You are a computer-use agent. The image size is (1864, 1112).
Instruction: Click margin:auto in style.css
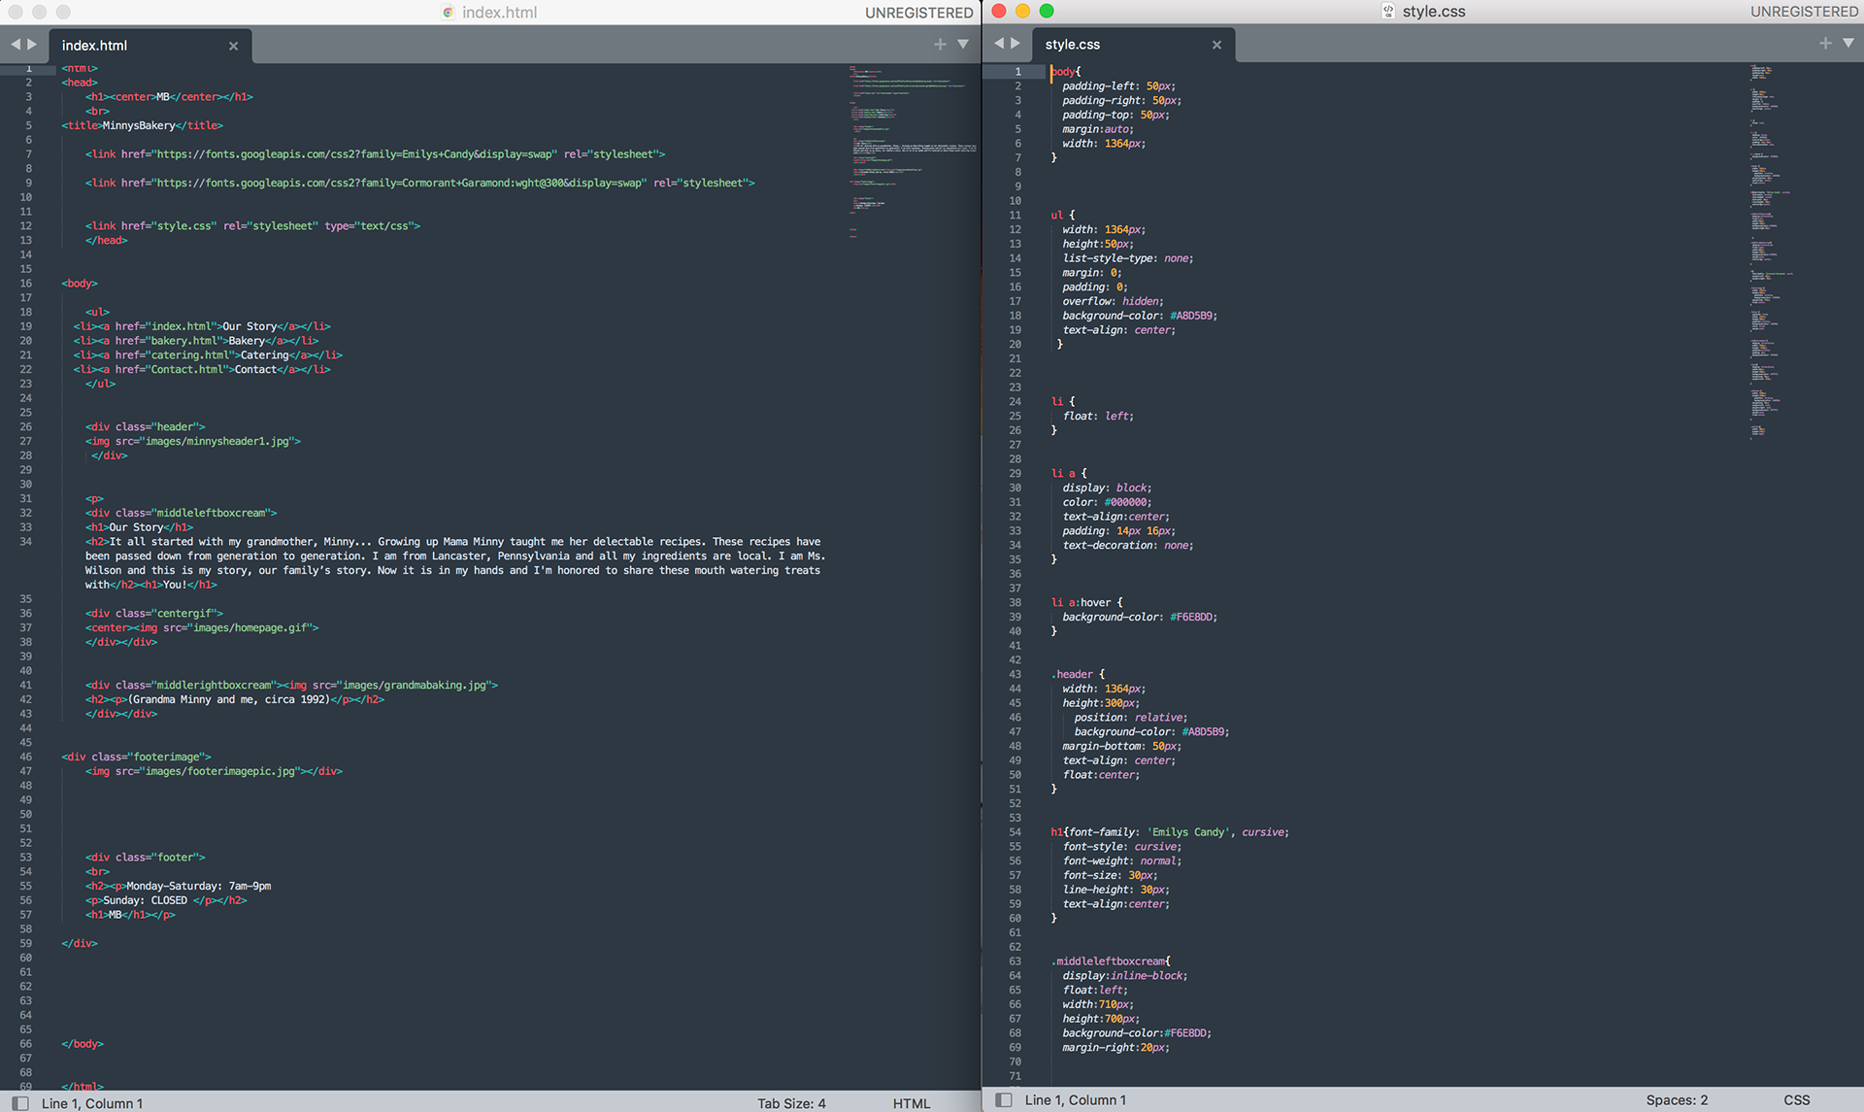1097,129
